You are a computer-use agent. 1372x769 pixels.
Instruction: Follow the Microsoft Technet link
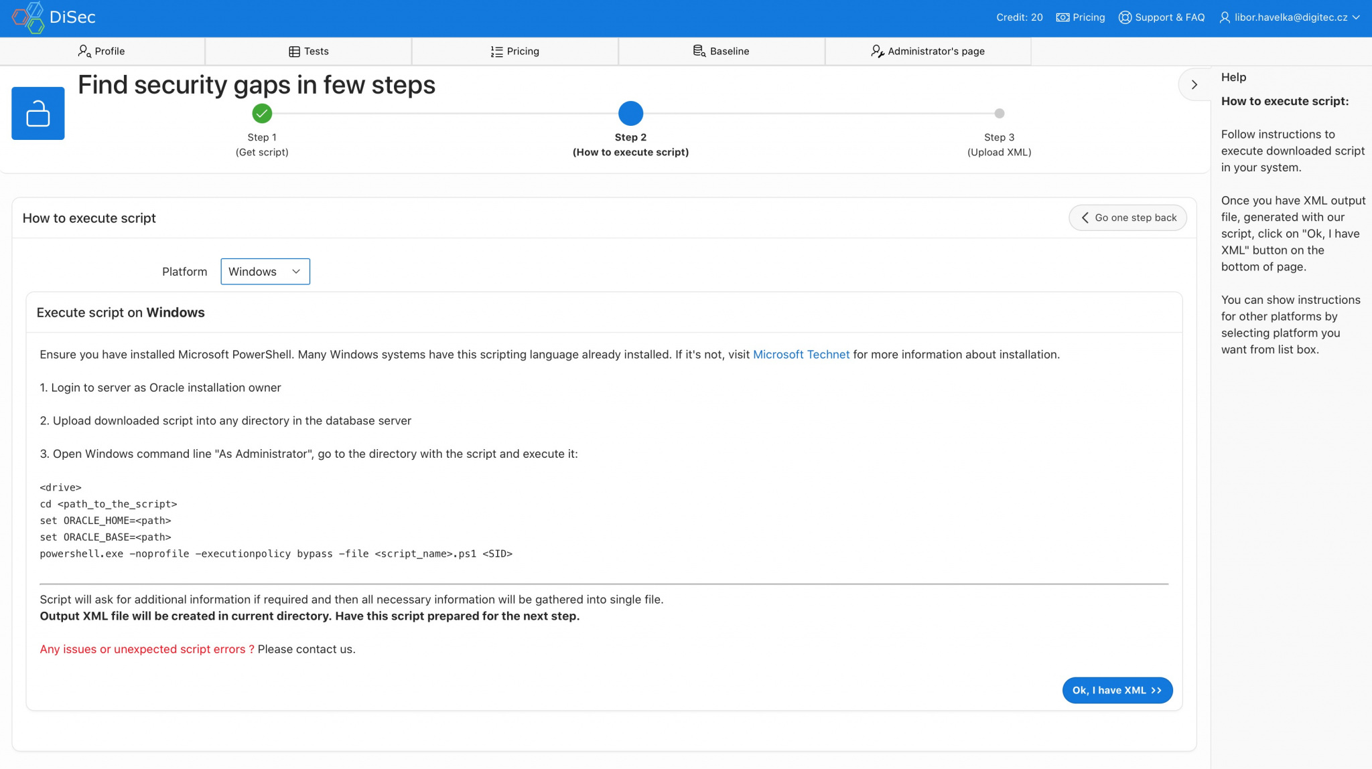801,355
